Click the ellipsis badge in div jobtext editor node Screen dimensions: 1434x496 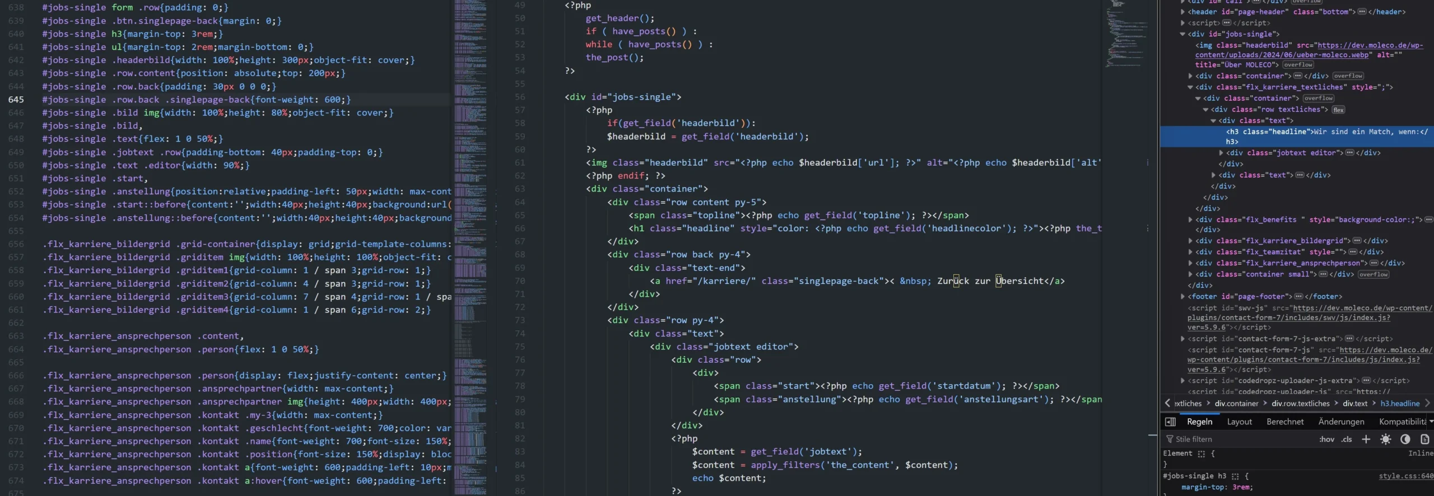tap(1349, 153)
